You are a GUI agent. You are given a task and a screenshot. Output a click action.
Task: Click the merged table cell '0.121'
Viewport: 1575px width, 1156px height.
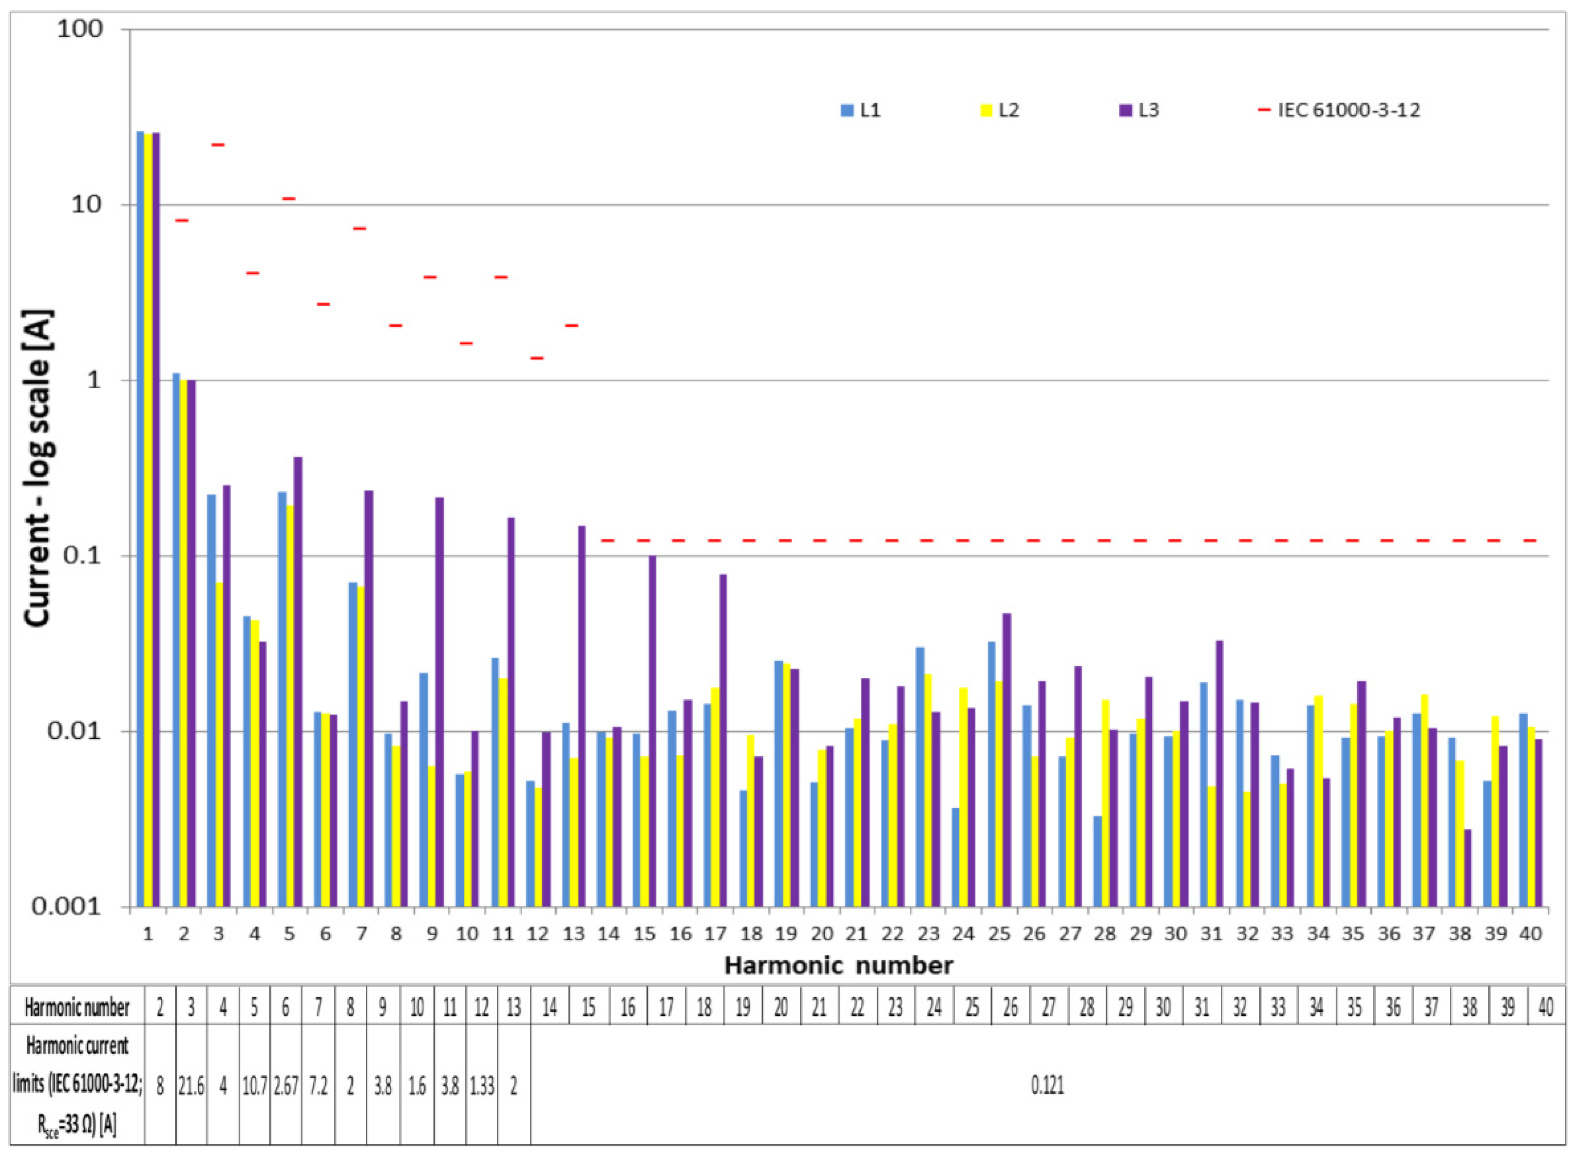(x=1048, y=1085)
